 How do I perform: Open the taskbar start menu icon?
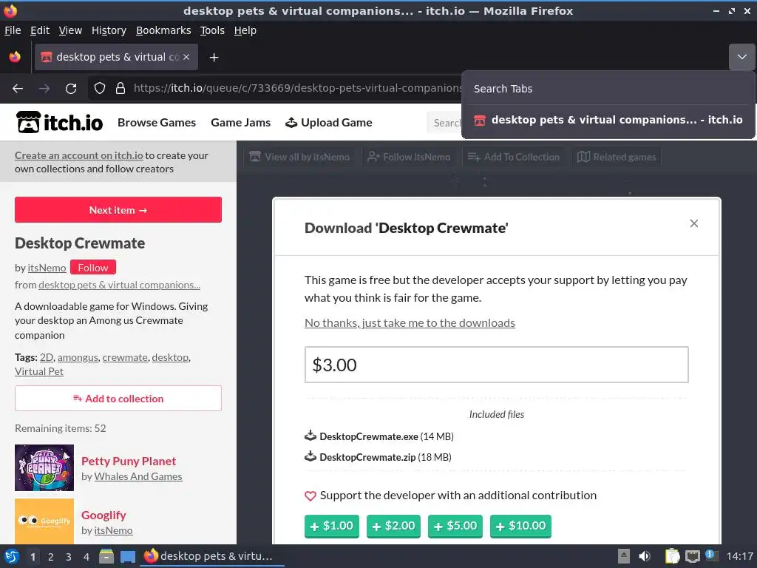click(x=12, y=556)
